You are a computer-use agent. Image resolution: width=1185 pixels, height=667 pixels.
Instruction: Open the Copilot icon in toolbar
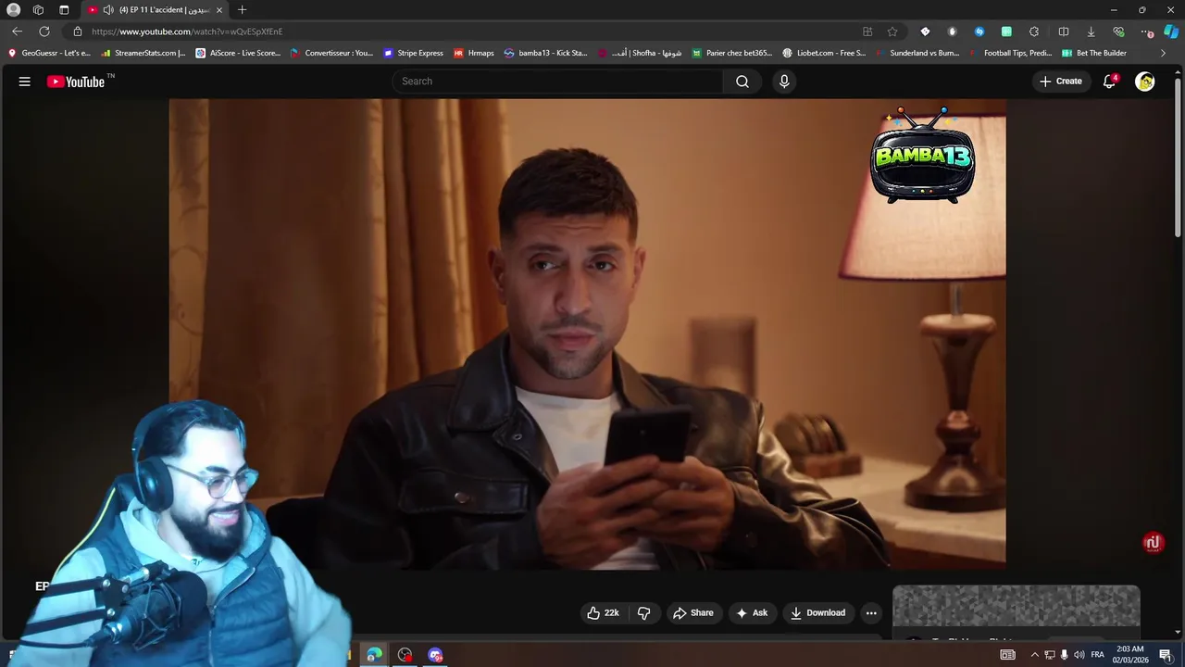[1171, 31]
